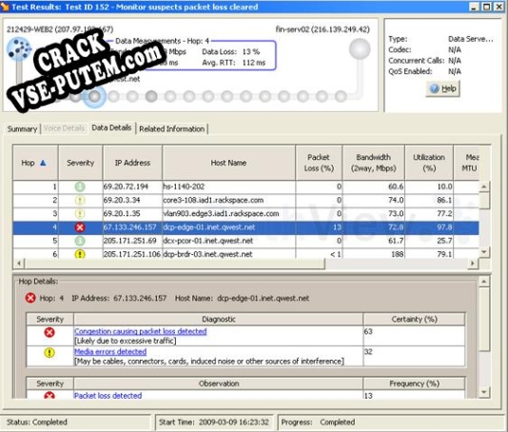Screen dimensions: 508x432
Task: Click the warning severity icon for hop 2
Action: 80,200
